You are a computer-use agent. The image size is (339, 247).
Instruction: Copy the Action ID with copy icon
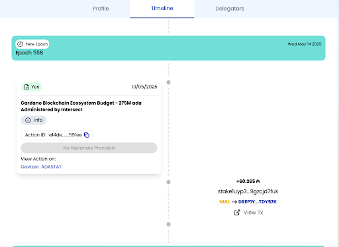click(x=87, y=135)
